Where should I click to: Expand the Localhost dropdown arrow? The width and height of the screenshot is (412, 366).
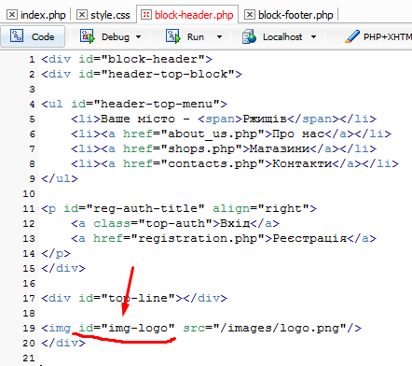tap(313, 37)
